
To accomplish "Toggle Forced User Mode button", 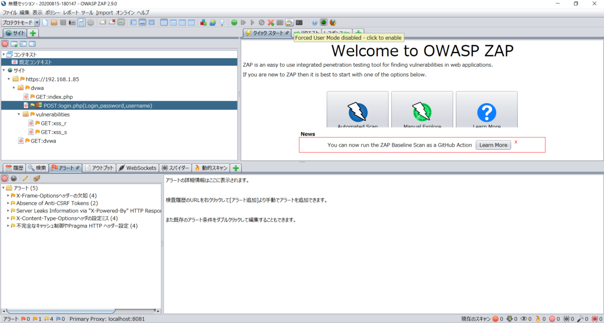I will [x=289, y=23].
